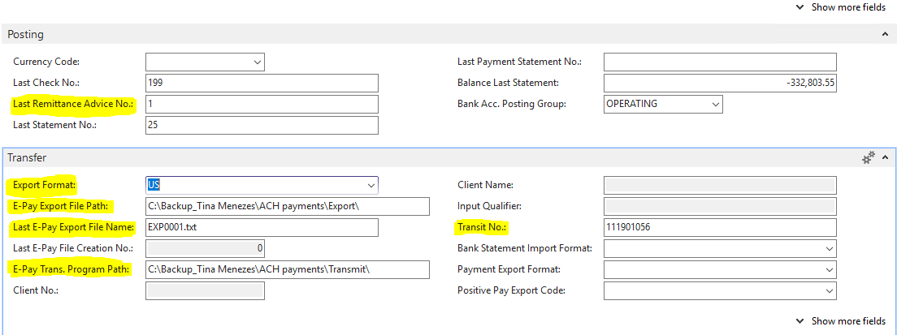
Task: Focus the Transit No. field
Action: [x=720, y=227]
